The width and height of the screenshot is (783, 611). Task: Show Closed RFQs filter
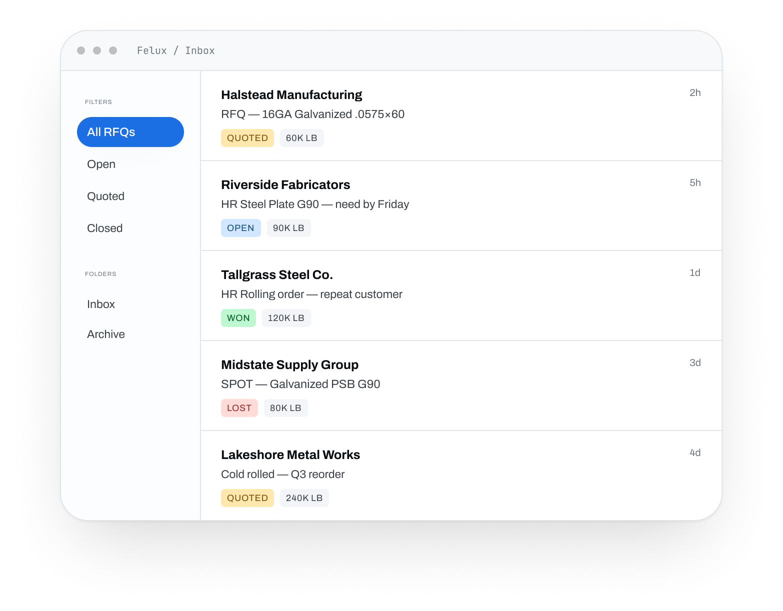point(130,228)
